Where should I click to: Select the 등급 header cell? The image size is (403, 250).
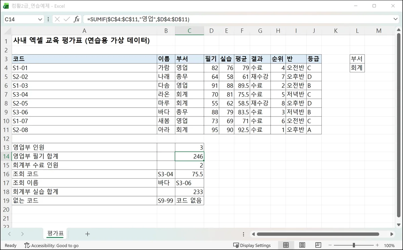point(314,59)
